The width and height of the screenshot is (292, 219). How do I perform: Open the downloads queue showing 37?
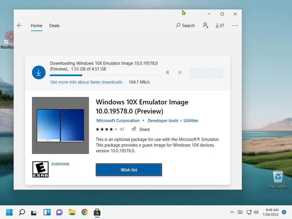[220, 25]
